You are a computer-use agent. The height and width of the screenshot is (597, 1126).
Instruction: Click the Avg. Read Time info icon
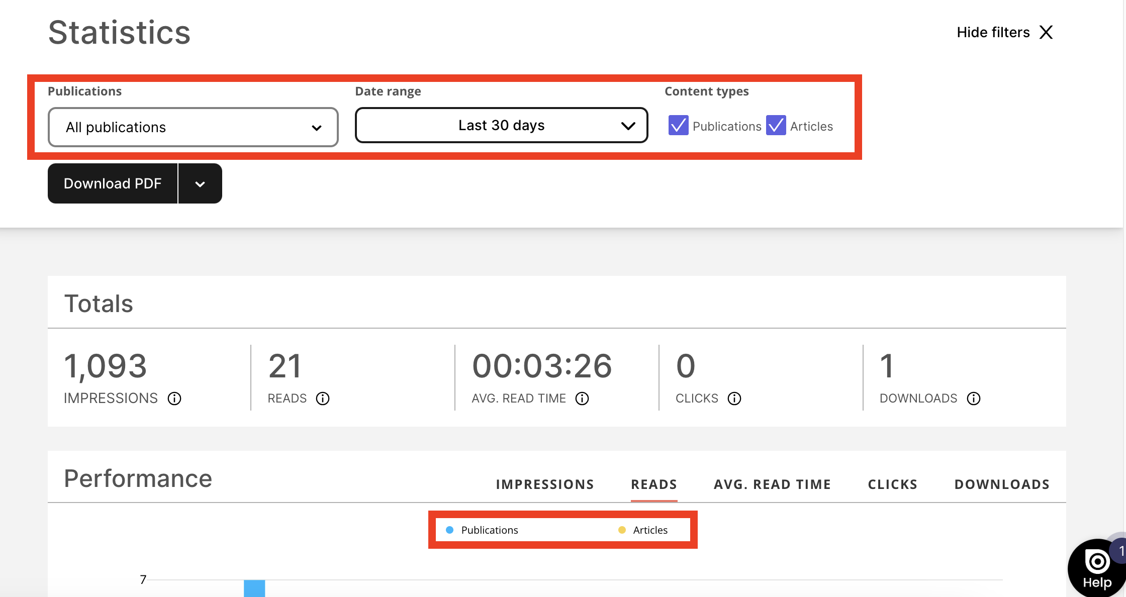tap(582, 399)
